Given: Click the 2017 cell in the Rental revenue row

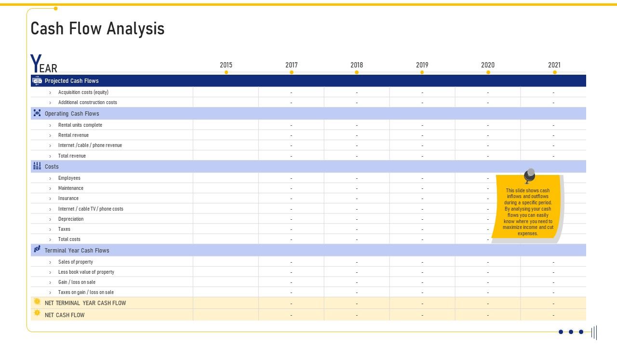Looking at the screenshot, I should click(291, 135).
